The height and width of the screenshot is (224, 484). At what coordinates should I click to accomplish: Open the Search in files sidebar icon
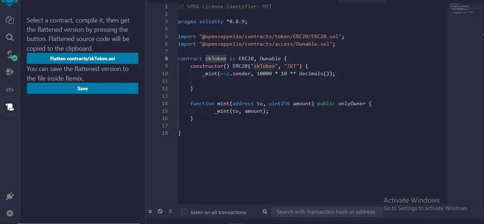coord(10,37)
